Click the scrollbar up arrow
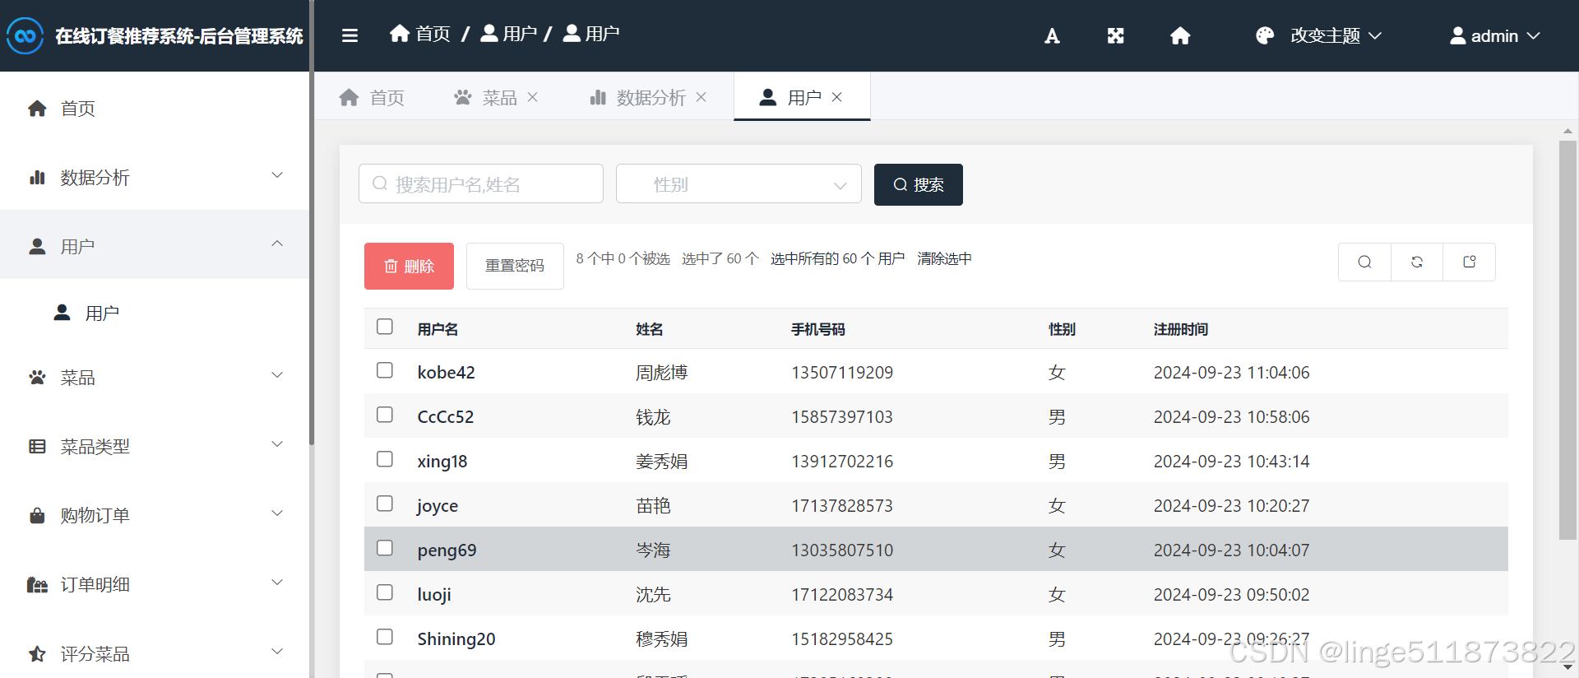The image size is (1579, 678). pyautogui.click(x=1567, y=131)
